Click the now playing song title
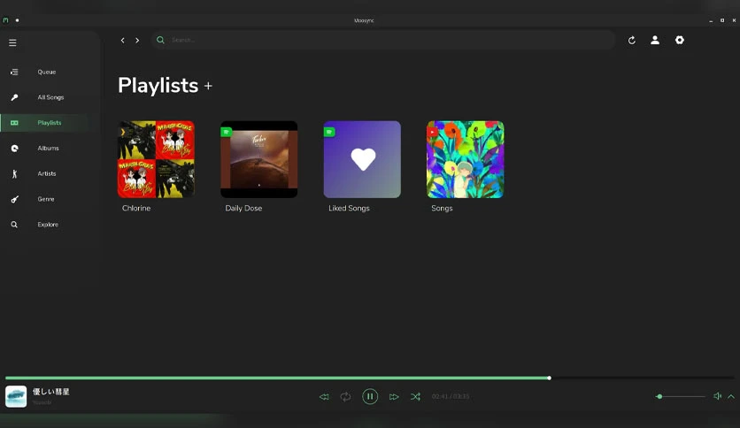 pos(51,392)
